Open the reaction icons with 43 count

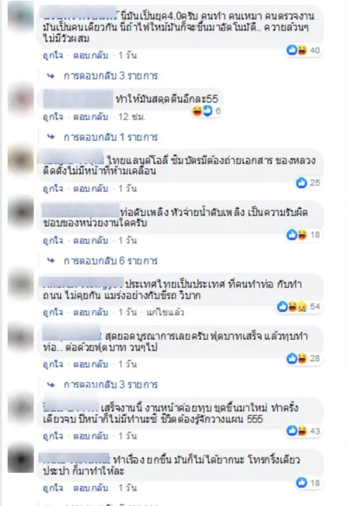[297, 431]
